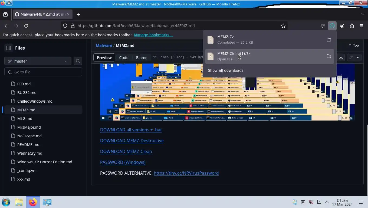
Task: Click the tracking protection shield icon
Action: (x=65, y=26)
